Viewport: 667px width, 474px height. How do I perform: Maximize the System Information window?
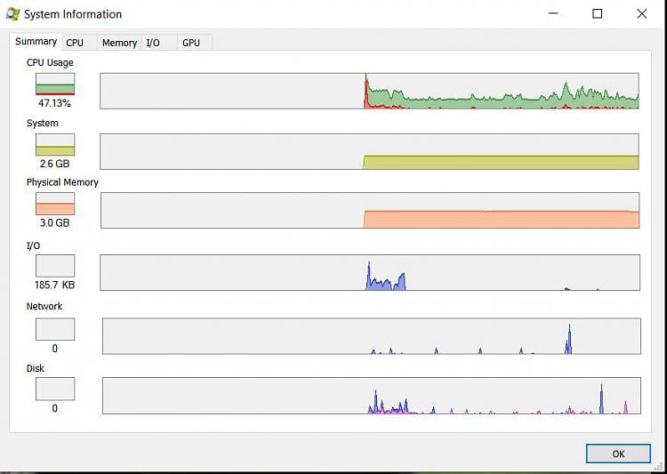(x=598, y=14)
